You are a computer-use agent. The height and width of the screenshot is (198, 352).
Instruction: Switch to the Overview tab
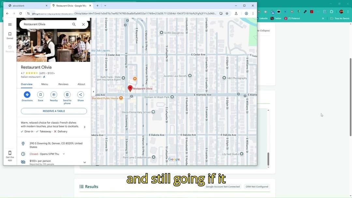tap(27, 84)
